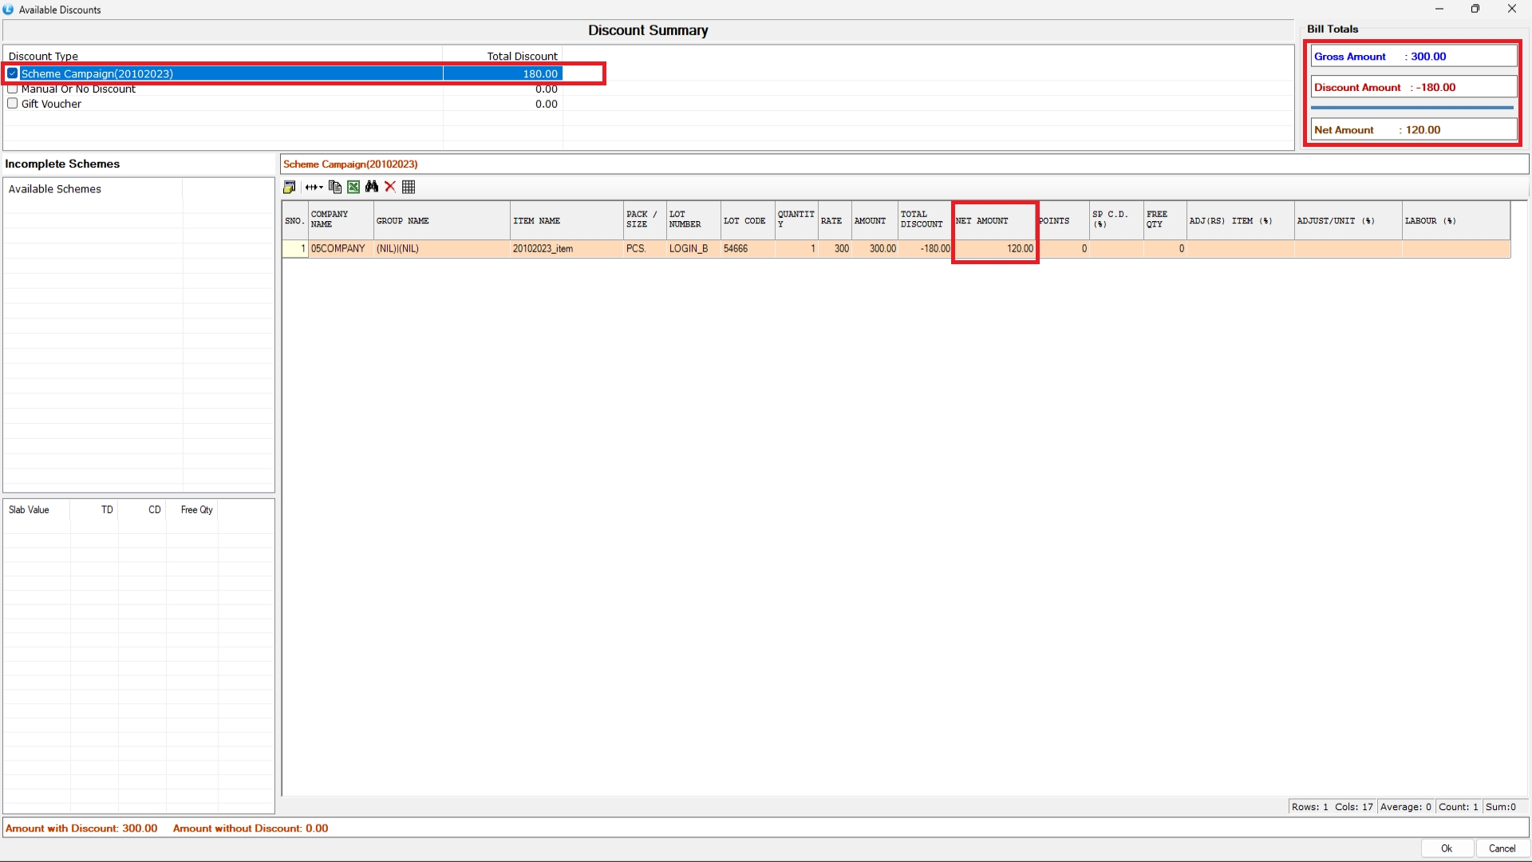Viewport: 1532px width, 862px height.
Task: Enable the Manual Or No Discount checkbox
Action: [13, 89]
